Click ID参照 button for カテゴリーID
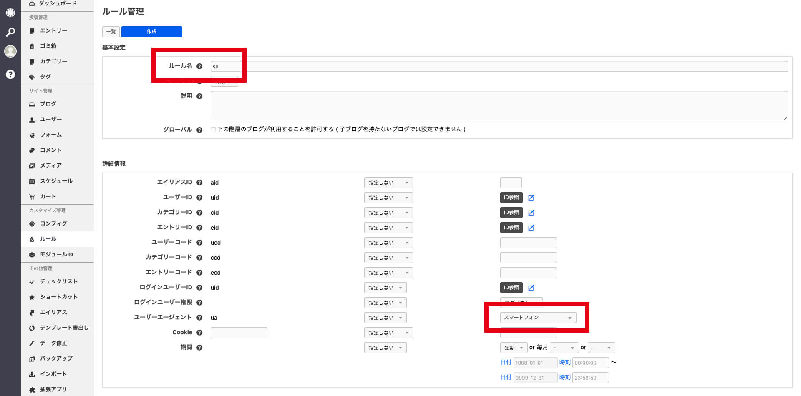 (x=511, y=213)
